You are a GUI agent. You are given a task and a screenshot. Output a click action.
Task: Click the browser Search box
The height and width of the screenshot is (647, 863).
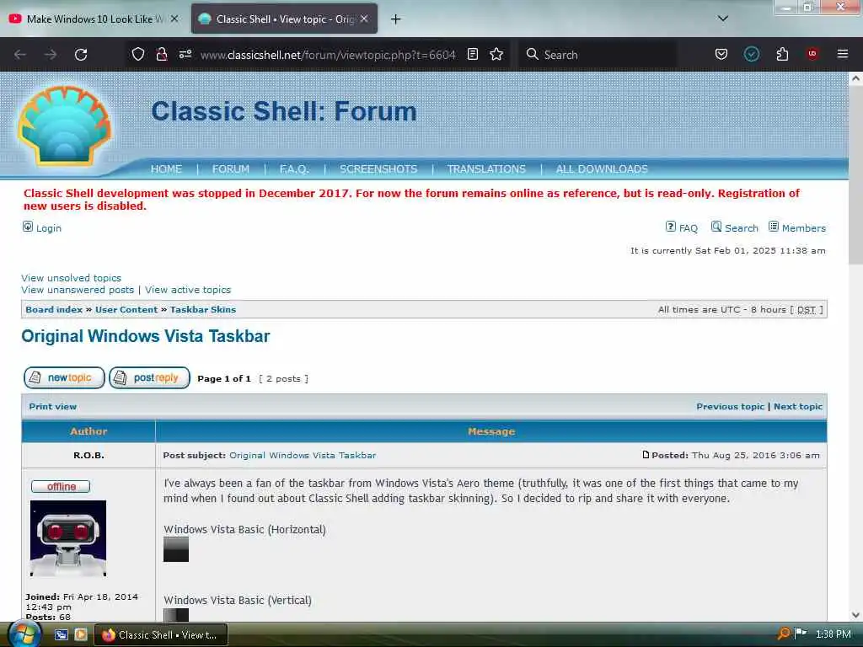[598, 55]
